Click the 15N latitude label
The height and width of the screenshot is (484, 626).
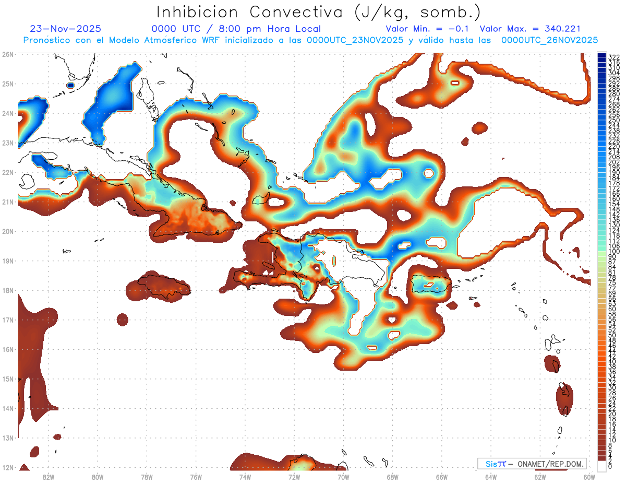tap(8, 379)
